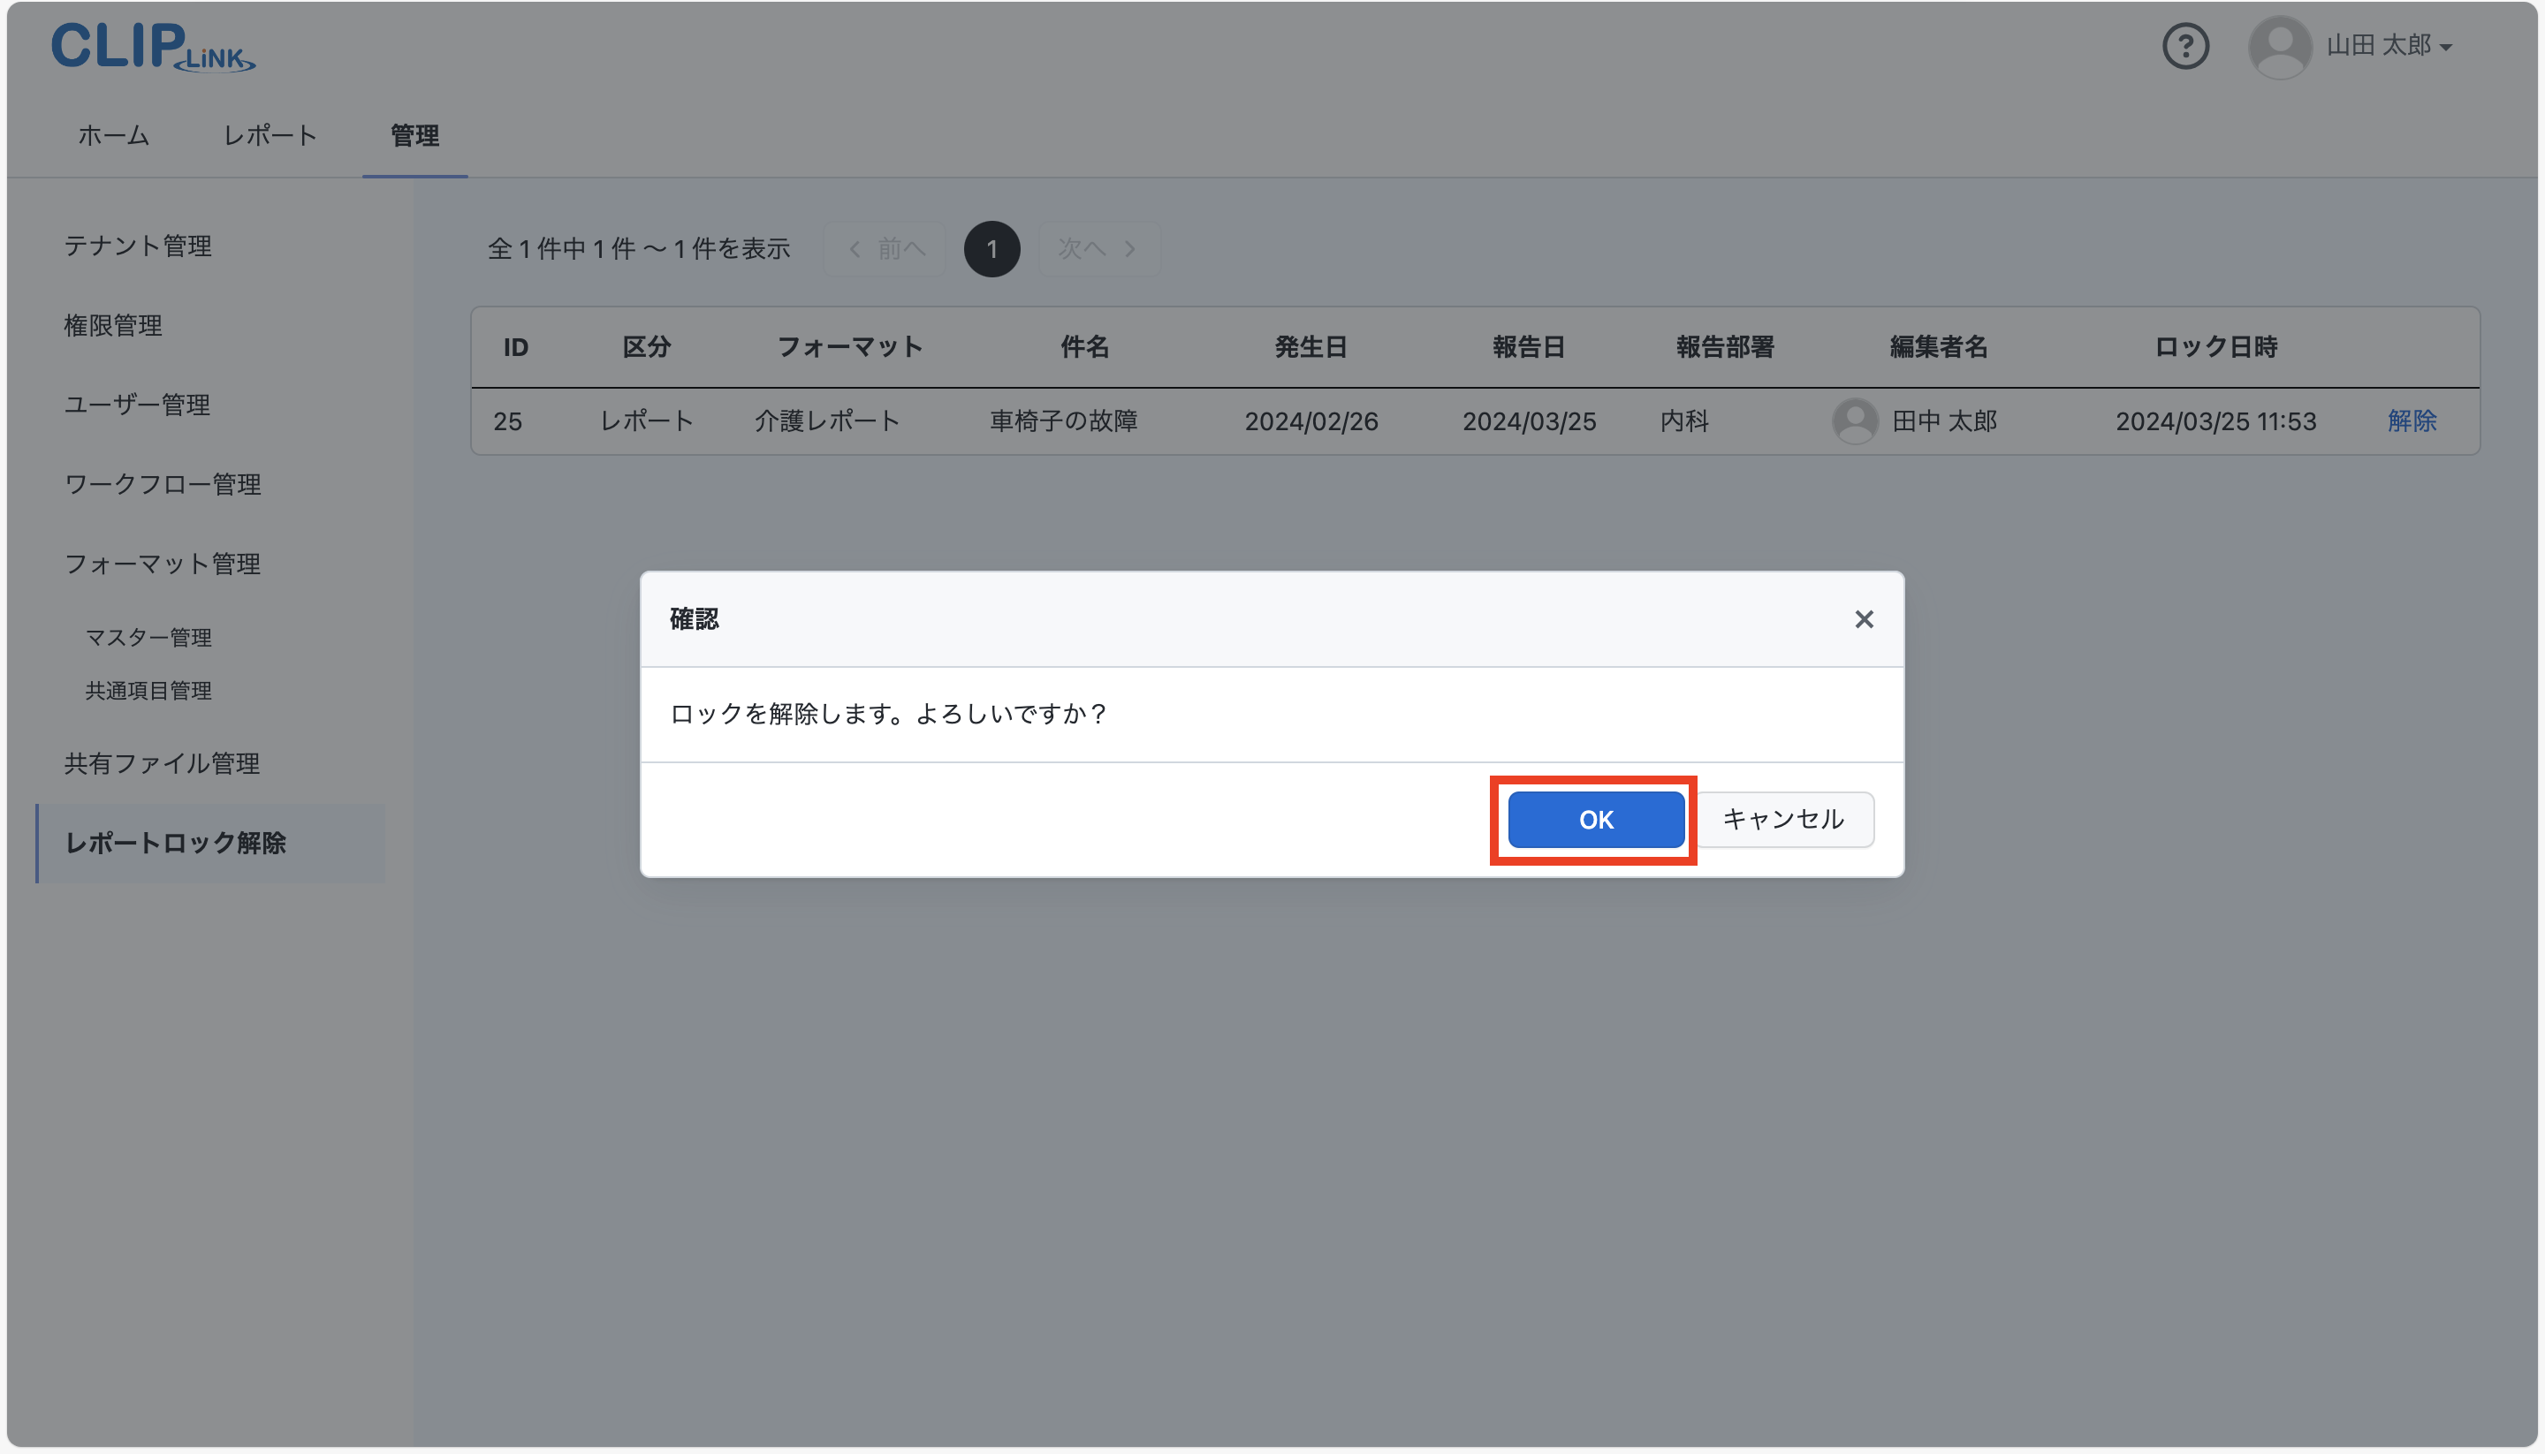Open the help icon in the header

pyautogui.click(x=2186, y=46)
